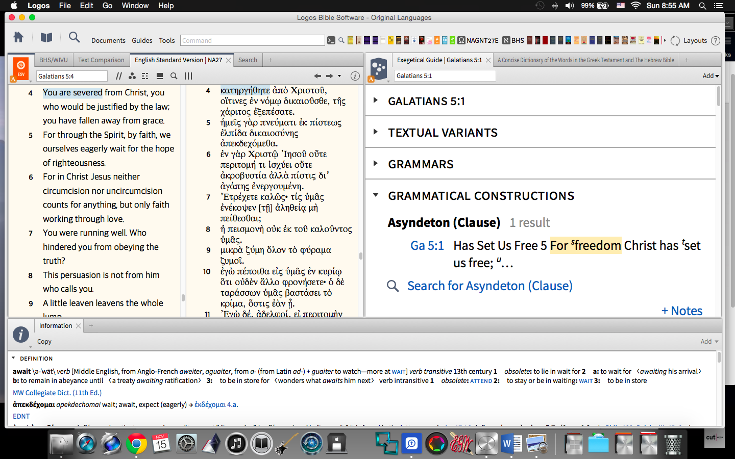Viewport: 735px width, 459px height.
Task: Open the Trash in the dock
Action: [x=673, y=443]
